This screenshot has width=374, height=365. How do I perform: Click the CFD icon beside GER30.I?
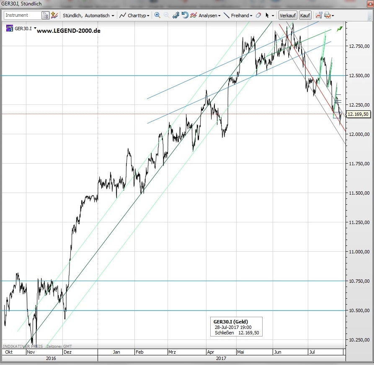10,29
